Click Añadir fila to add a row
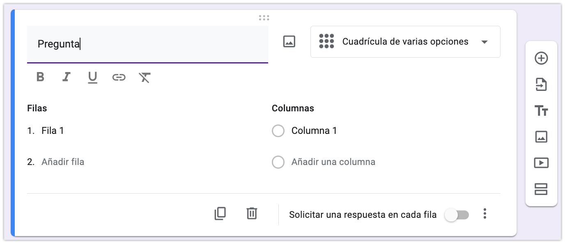 pyautogui.click(x=63, y=162)
